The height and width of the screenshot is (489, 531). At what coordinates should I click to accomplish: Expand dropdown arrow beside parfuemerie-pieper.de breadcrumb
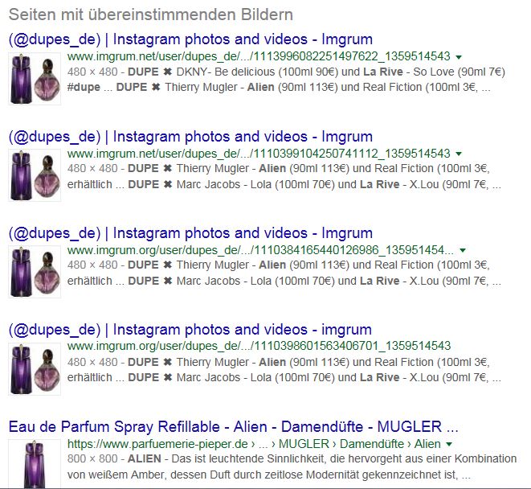click(449, 444)
